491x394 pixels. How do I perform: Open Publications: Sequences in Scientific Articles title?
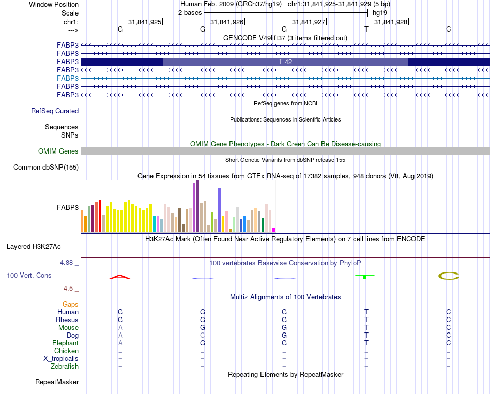[285, 119]
